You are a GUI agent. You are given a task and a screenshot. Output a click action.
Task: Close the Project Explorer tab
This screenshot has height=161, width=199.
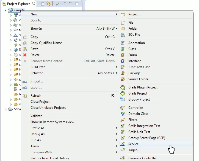click(33, 4)
